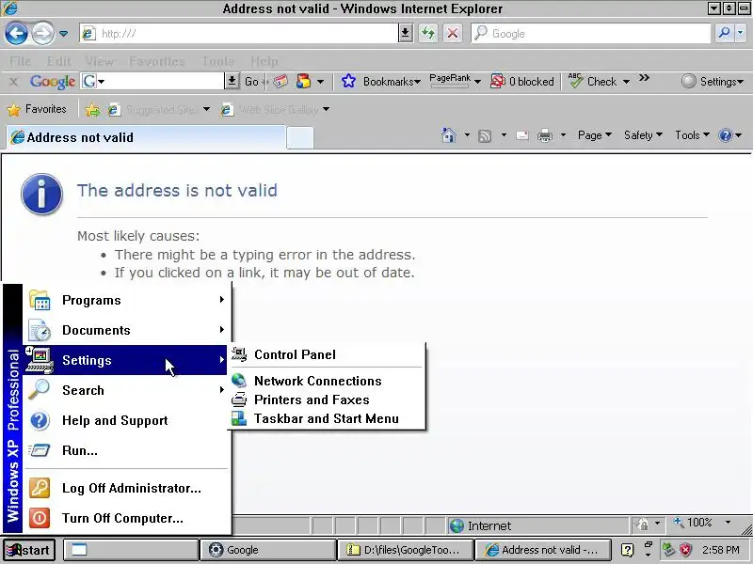Image resolution: width=753 pixels, height=564 pixels.
Task: Click the IE Forward navigation button
Action: tap(42, 34)
